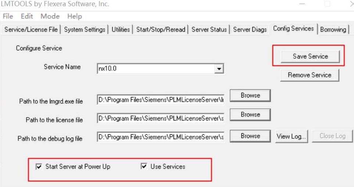
Task: Open the Help menu
Action: click(x=75, y=16)
